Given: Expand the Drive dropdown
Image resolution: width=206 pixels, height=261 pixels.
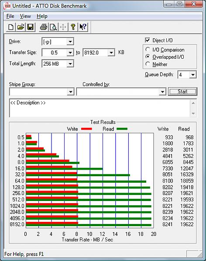Looking at the screenshot, I should tap(70, 42).
